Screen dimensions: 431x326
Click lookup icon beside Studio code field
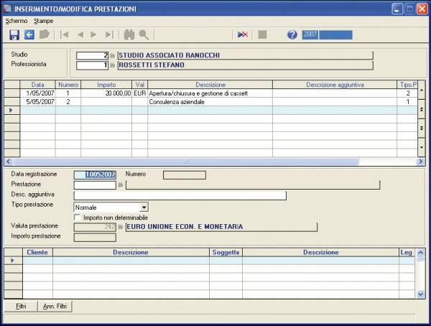[113, 56]
